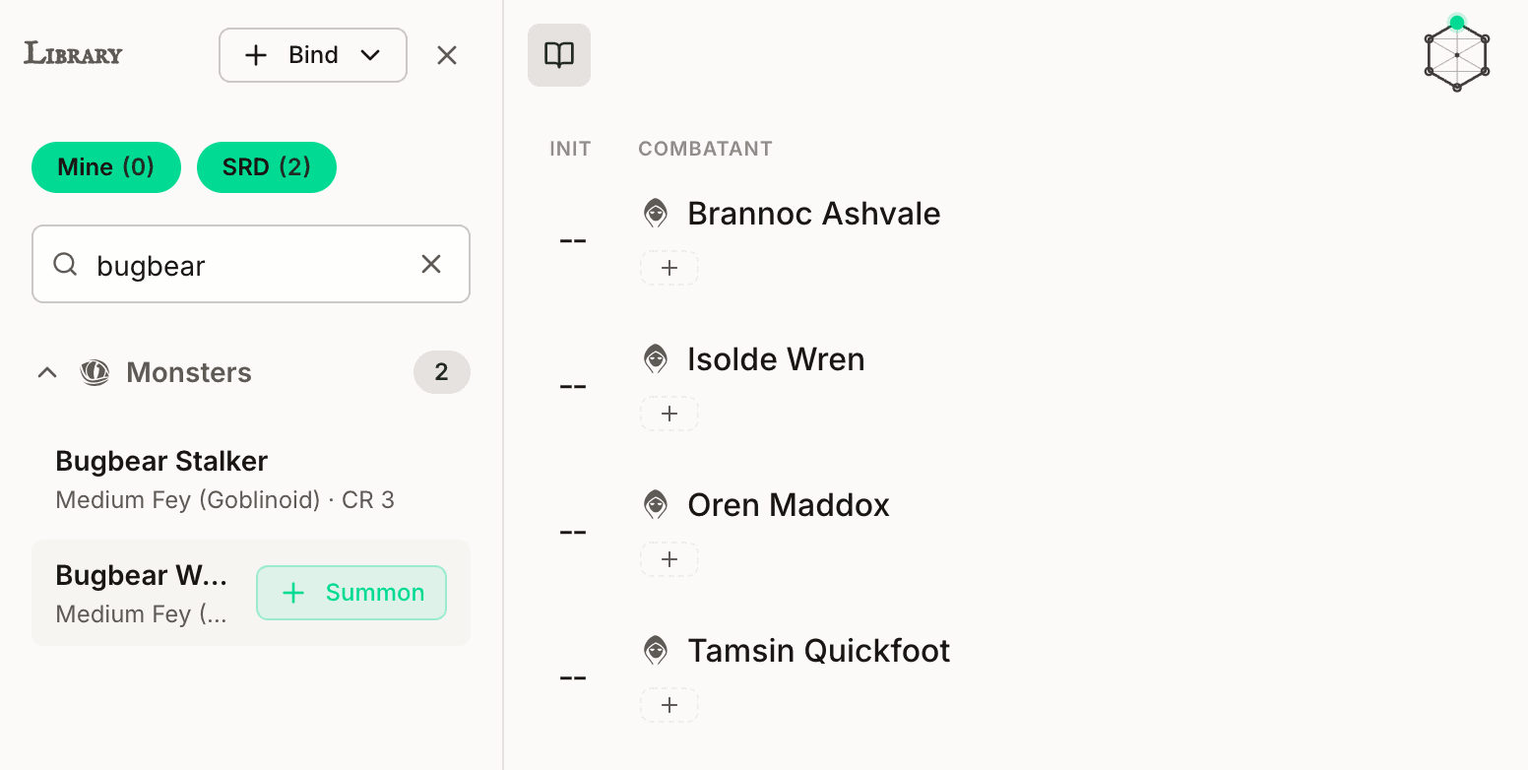Toggle the Mine (0) filter
Viewport: 1528px width, 770px height.
tap(106, 167)
